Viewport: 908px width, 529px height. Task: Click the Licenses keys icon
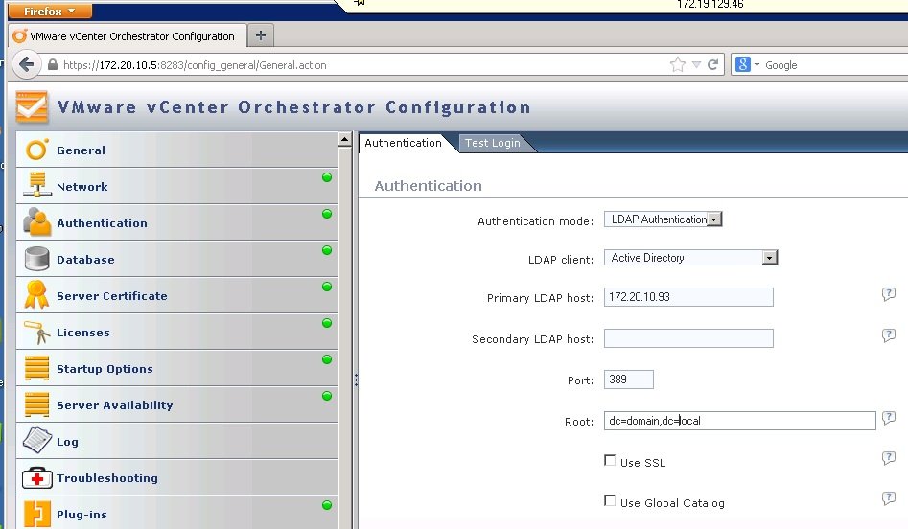[x=37, y=333]
